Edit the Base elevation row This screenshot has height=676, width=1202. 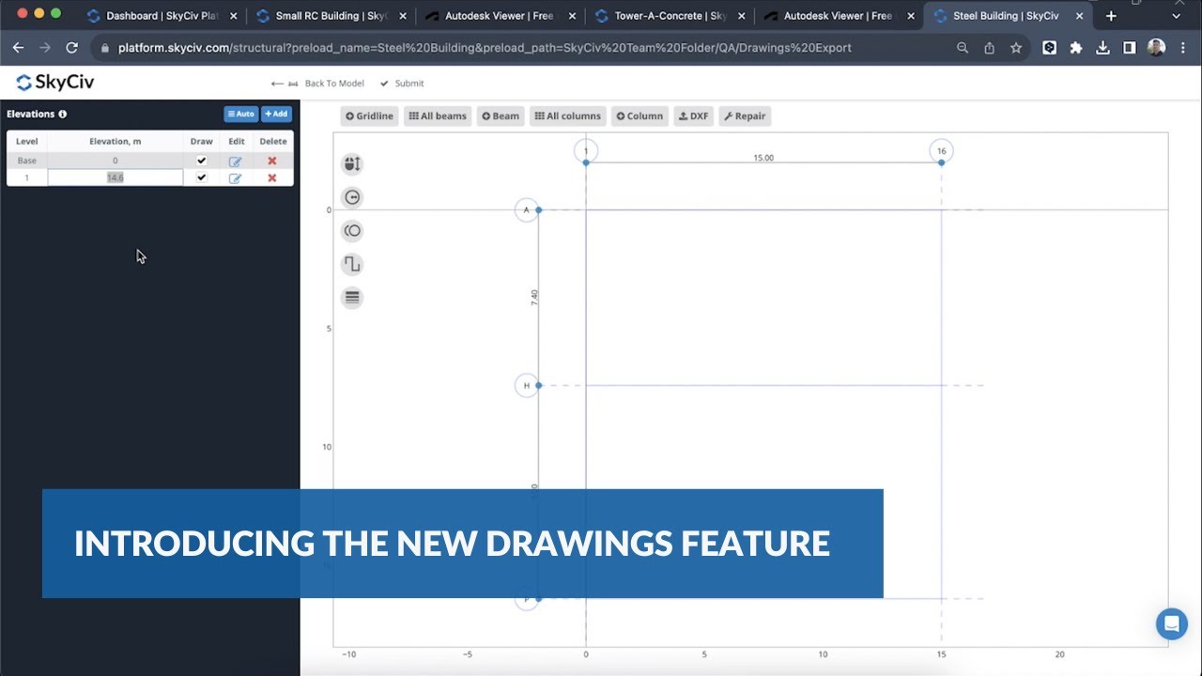235,161
